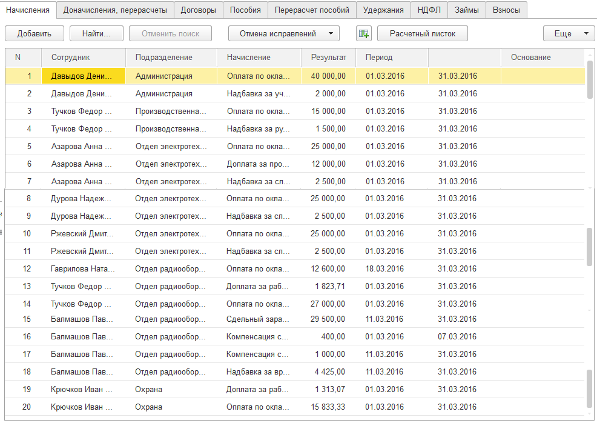Open the Удержания tab
Viewport: 597px width, 423px height.
click(383, 10)
